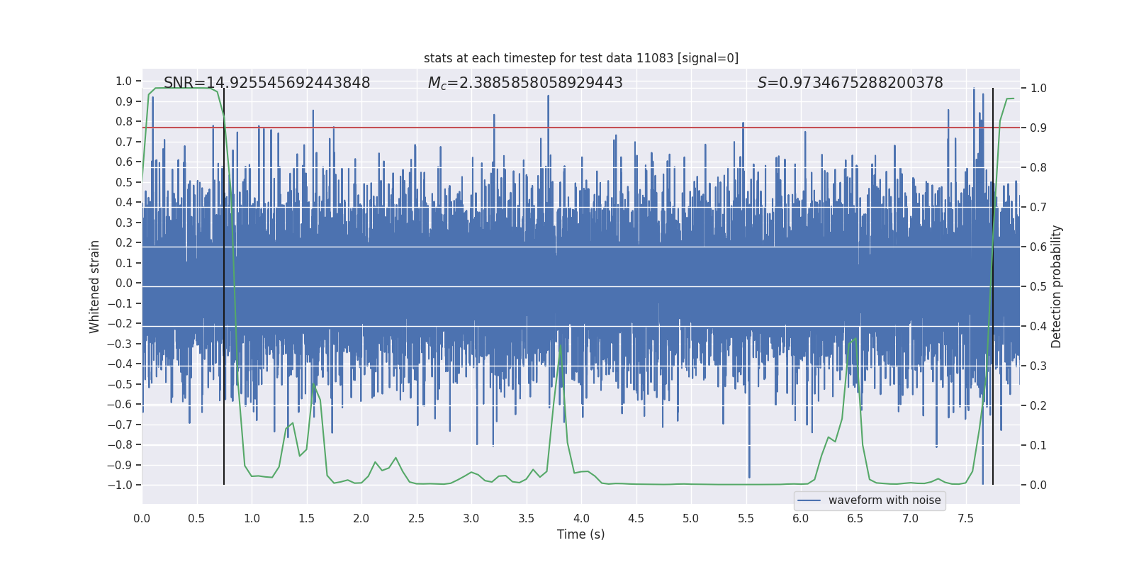This screenshot has height=567, width=1134.
Task: Click the x-axis tick label 7.5
Action: click(x=965, y=518)
